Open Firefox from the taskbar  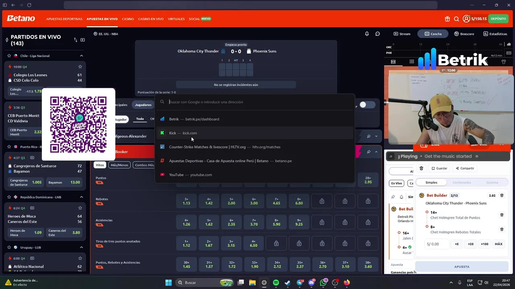347,283
